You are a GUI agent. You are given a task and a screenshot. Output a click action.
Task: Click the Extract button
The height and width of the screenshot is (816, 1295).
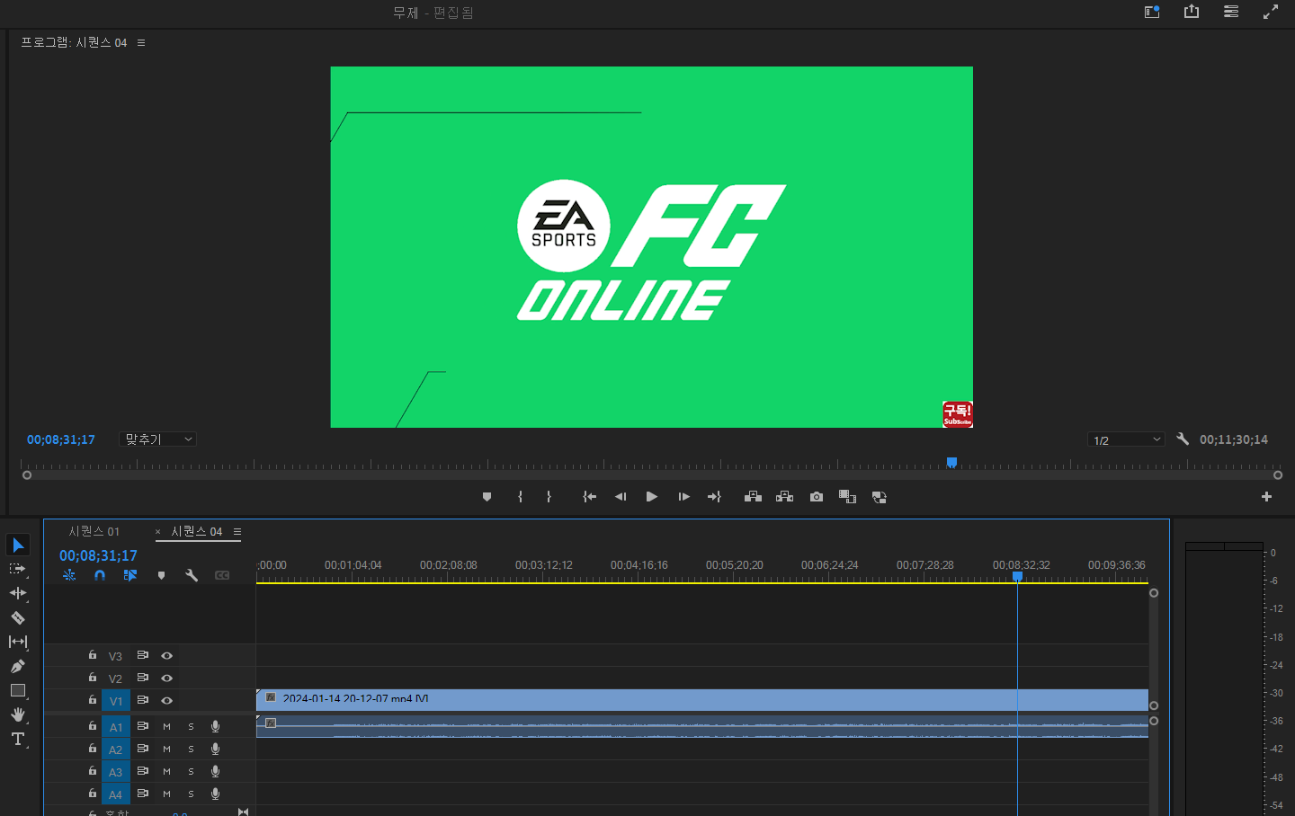pyautogui.click(x=785, y=497)
